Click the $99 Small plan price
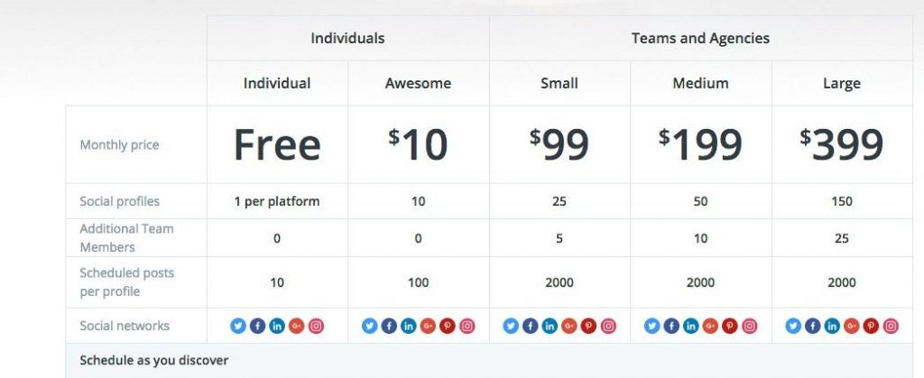The height and width of the screenshot is (378, 924). (x=559, y=144)
